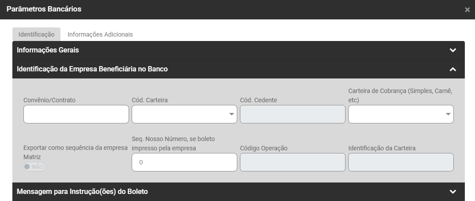Click the Identificação da Empresa Beneficiária header title
This screenshot has width=475, height=201.
point(92,69)
